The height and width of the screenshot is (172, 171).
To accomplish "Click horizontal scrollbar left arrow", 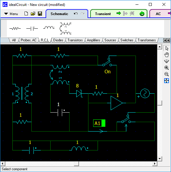I will click(2, 164).
